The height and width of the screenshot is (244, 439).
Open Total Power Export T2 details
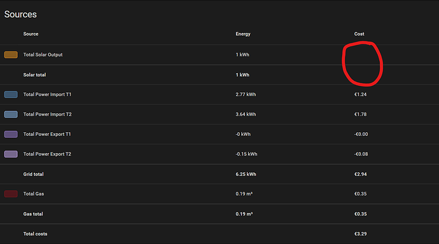219,154
